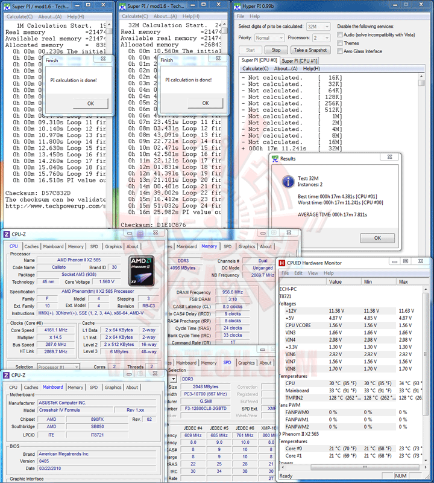Select the Caches tab in top CPU-Z window
Viewport: 434px width, 483px height.
(31, 246)
